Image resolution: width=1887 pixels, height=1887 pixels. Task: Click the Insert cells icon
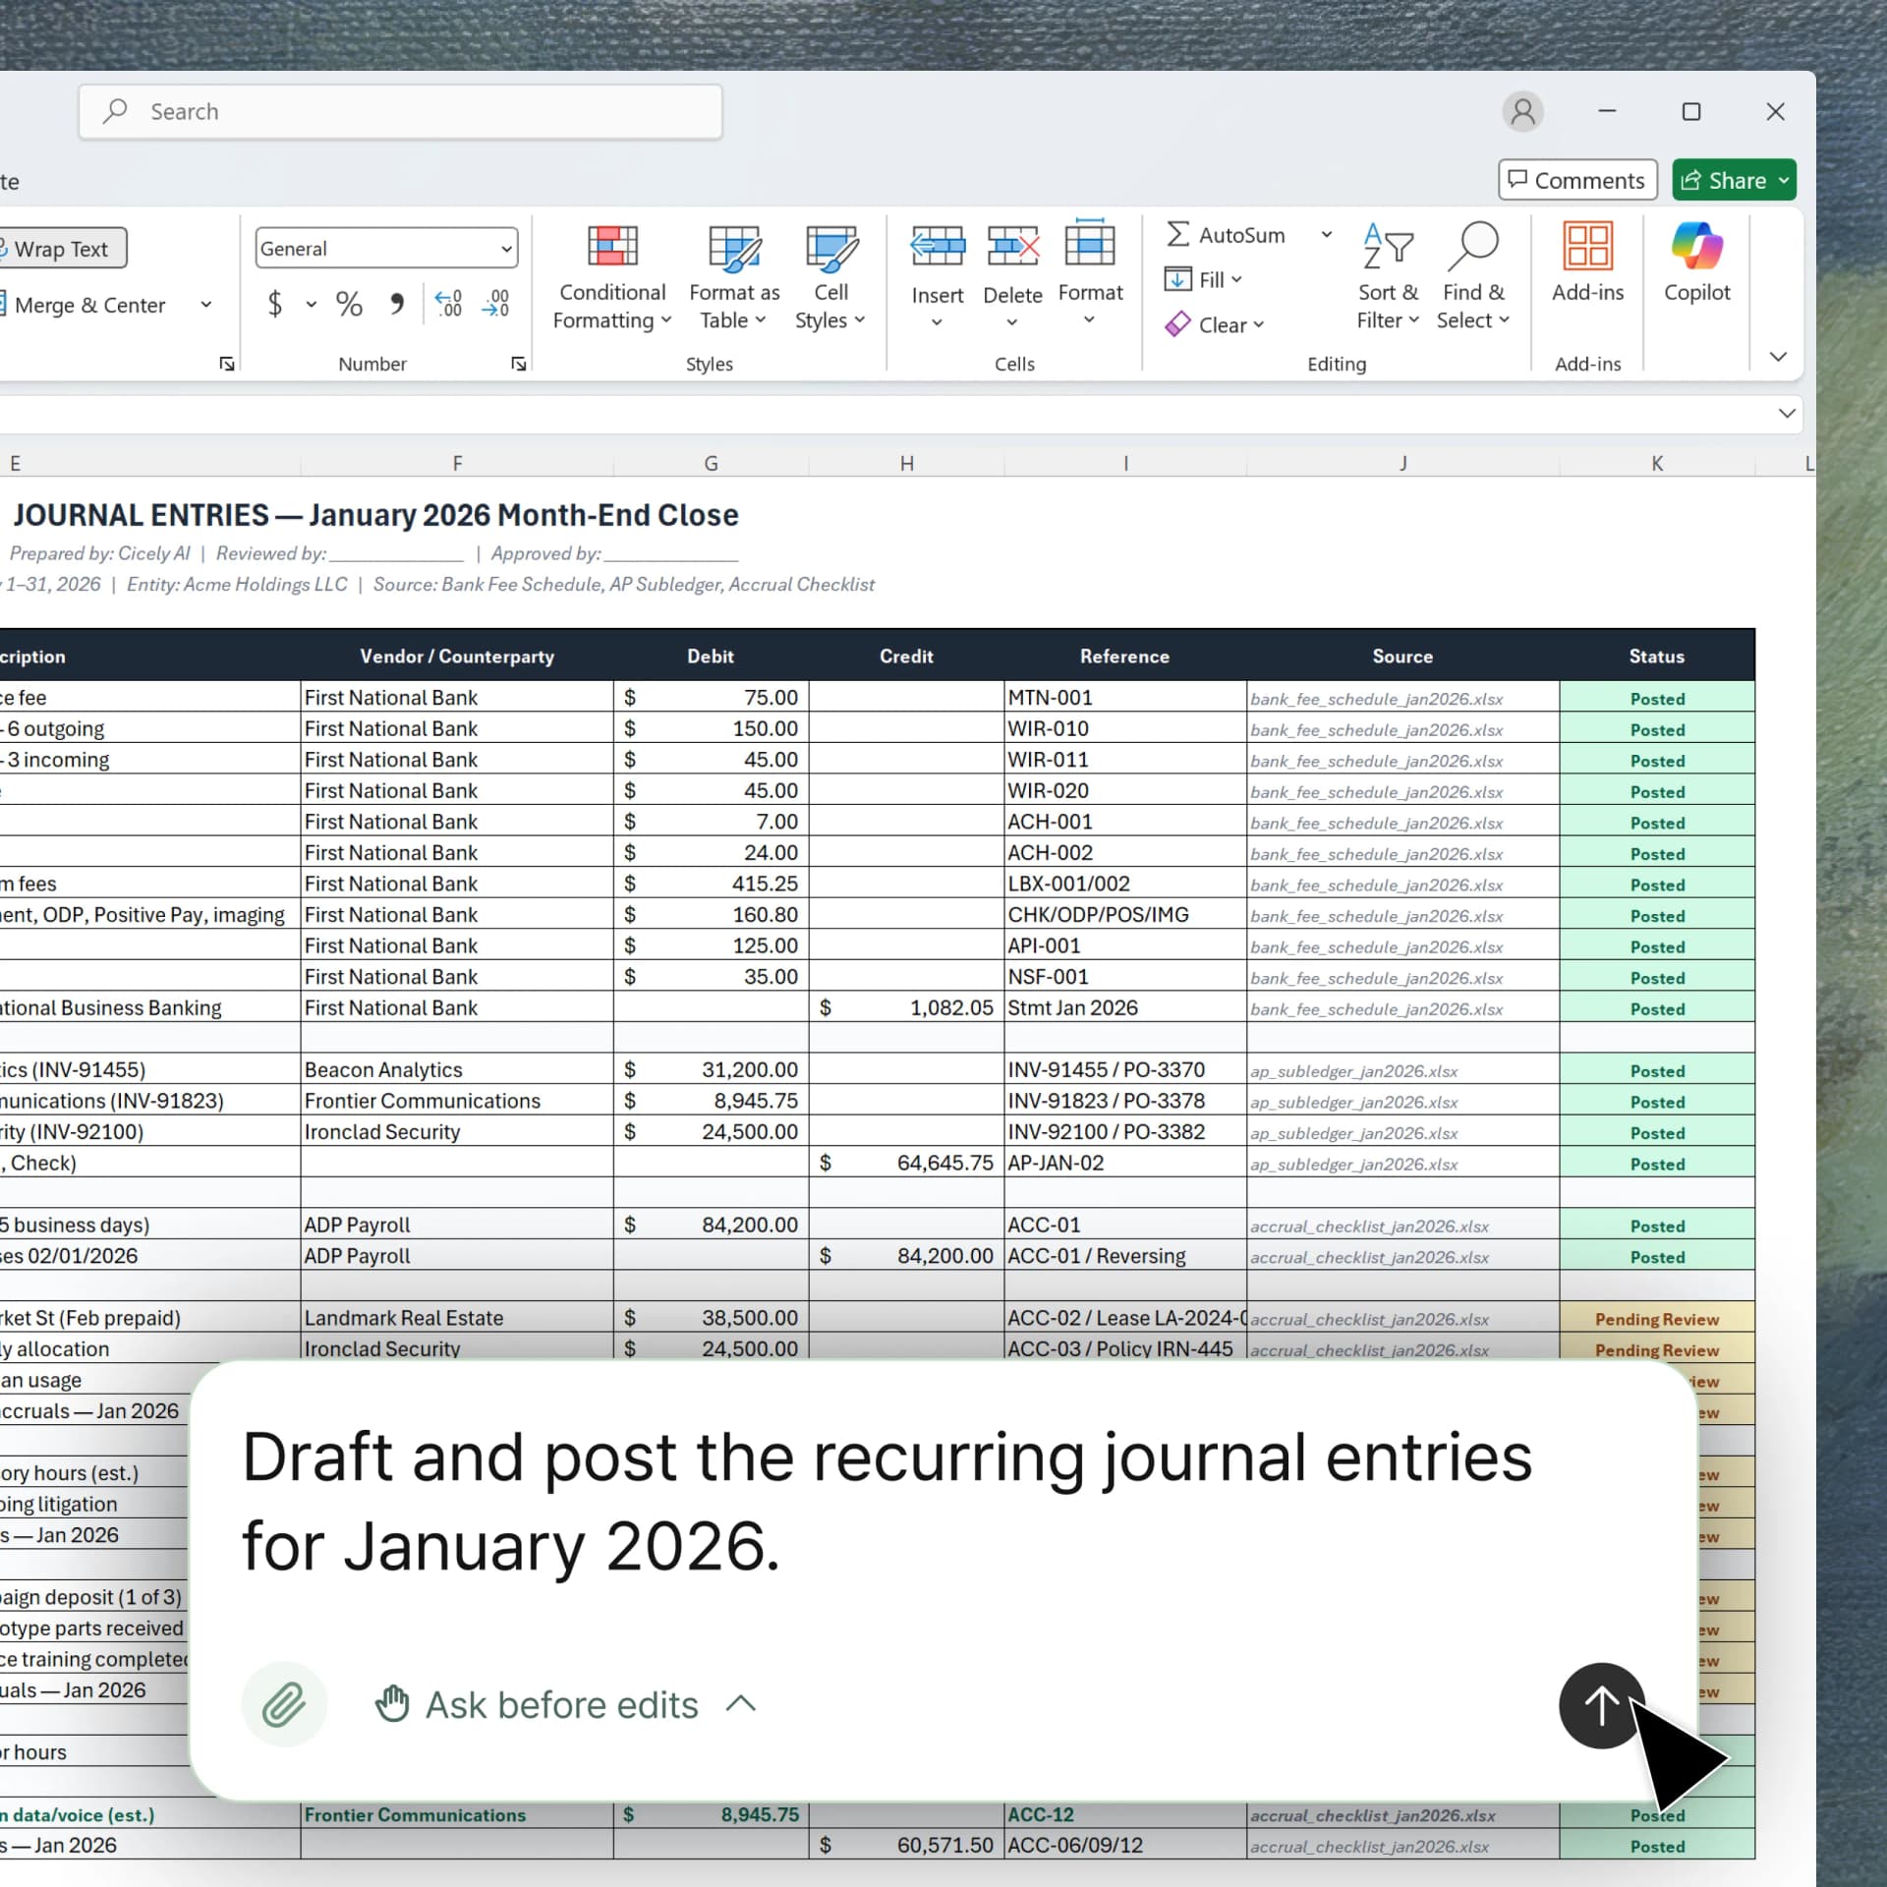(937, 247)
